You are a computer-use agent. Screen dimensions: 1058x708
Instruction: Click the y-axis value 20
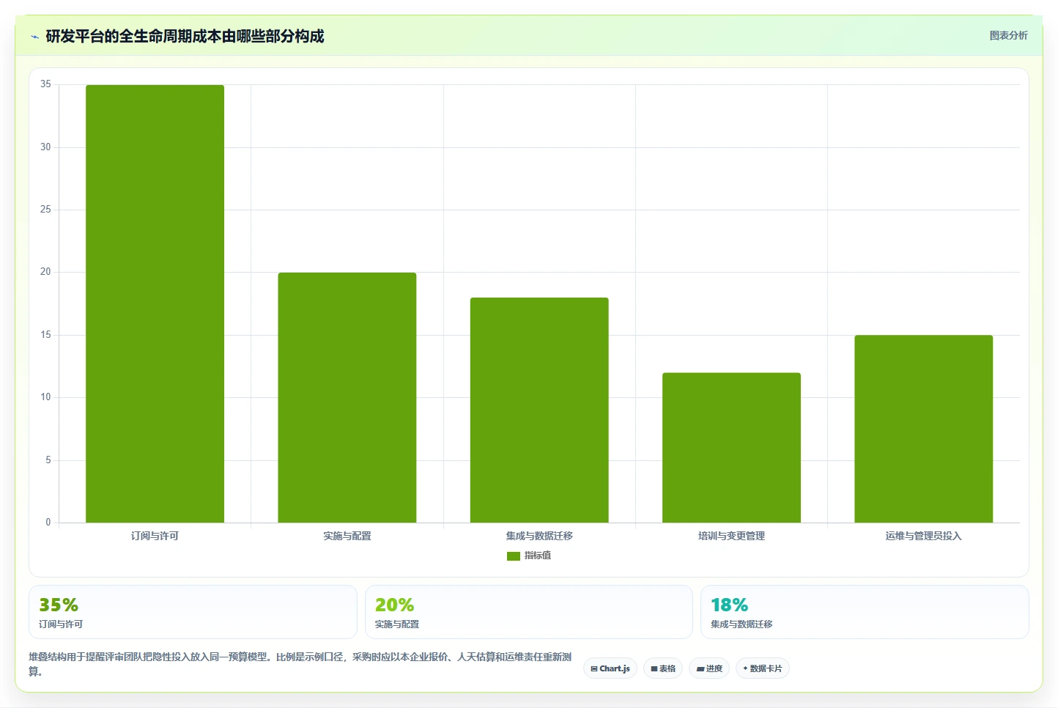coord(46,272)
